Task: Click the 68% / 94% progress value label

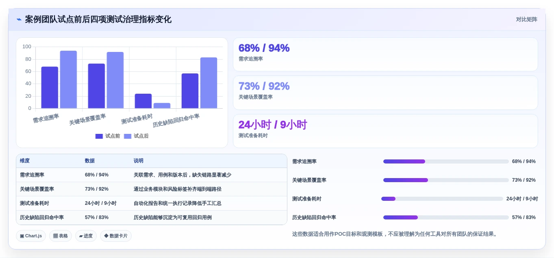Action: point(524,161)
